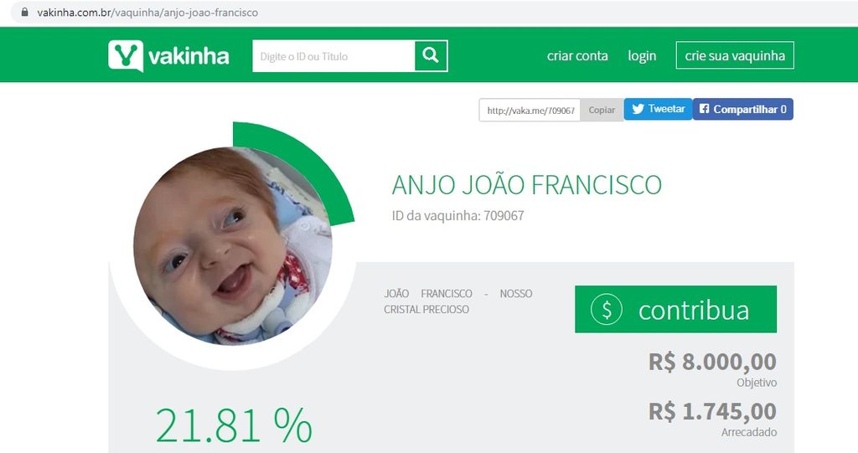This screenshot has height=453, width=858.
Task: Click the ANJO JOÃO FRANCISCO title
Action: (527, 184)
